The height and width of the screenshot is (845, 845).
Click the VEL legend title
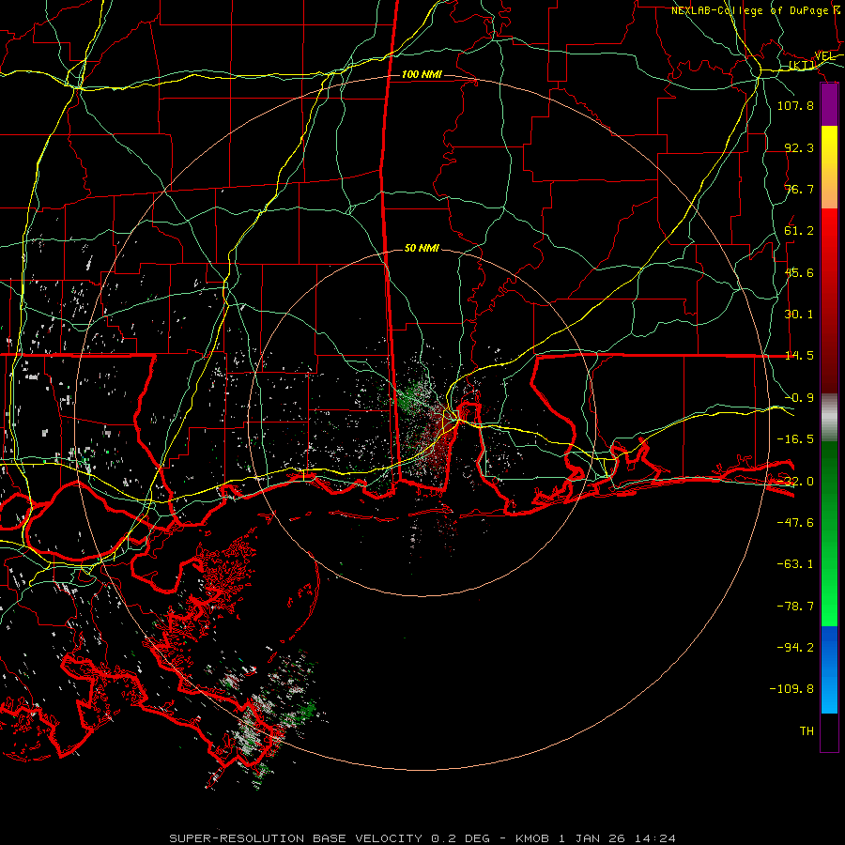click(x=824, y=56)
